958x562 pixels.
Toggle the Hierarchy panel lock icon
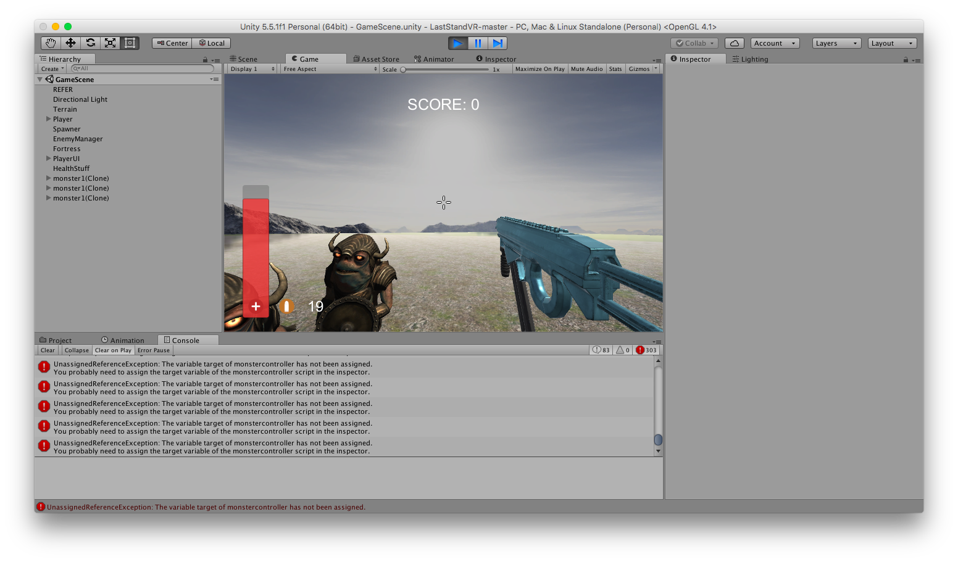pyautogui.click(x=205, y=60)
